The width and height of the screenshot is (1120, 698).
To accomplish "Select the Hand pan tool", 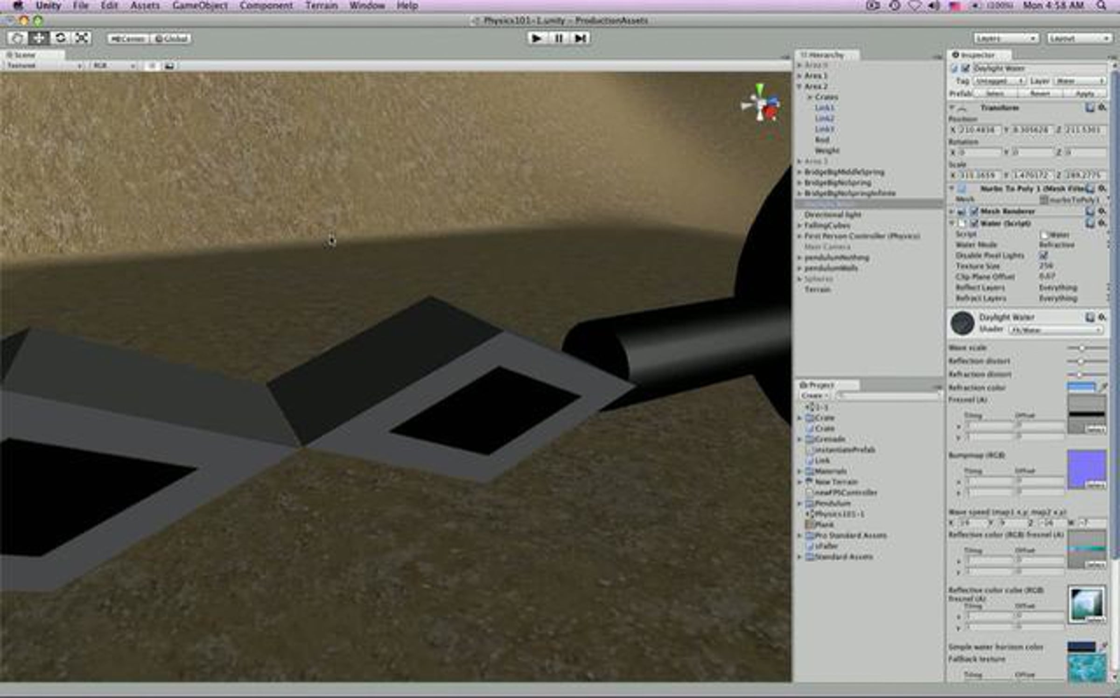I will click(x=16, y=38).
